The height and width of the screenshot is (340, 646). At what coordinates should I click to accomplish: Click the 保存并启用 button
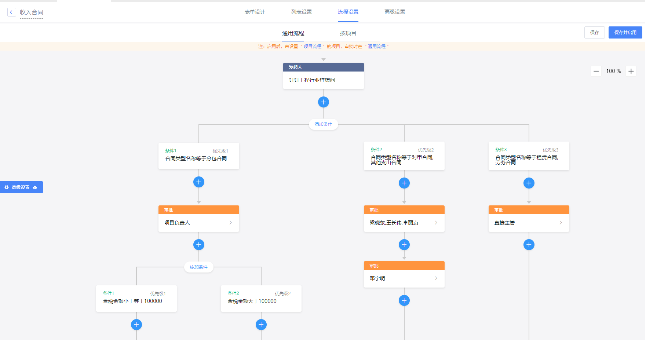(625, 32)
